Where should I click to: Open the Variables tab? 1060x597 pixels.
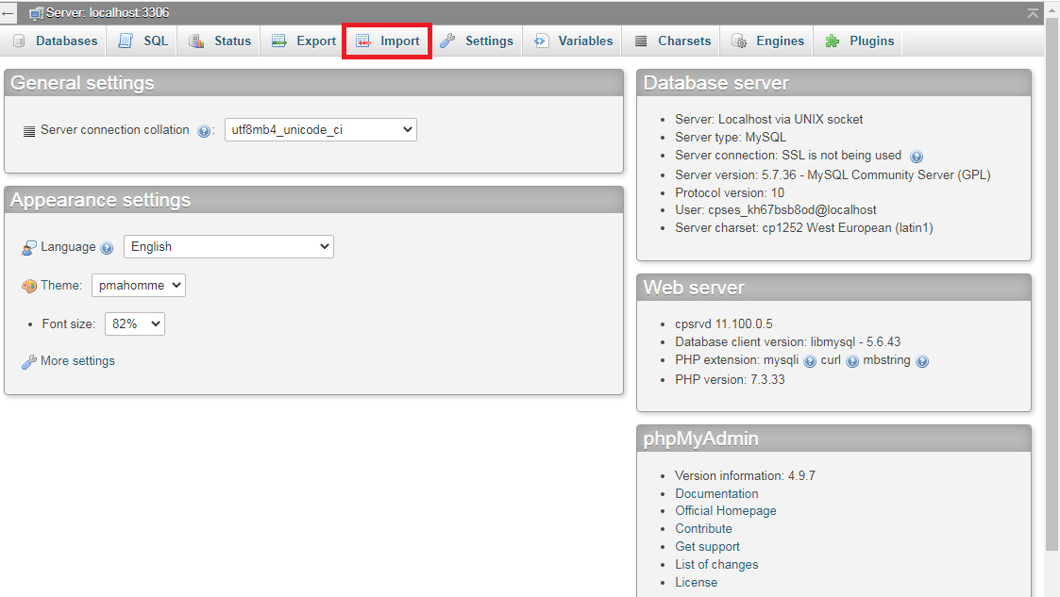pyautogui.click(x=573, y=41)
